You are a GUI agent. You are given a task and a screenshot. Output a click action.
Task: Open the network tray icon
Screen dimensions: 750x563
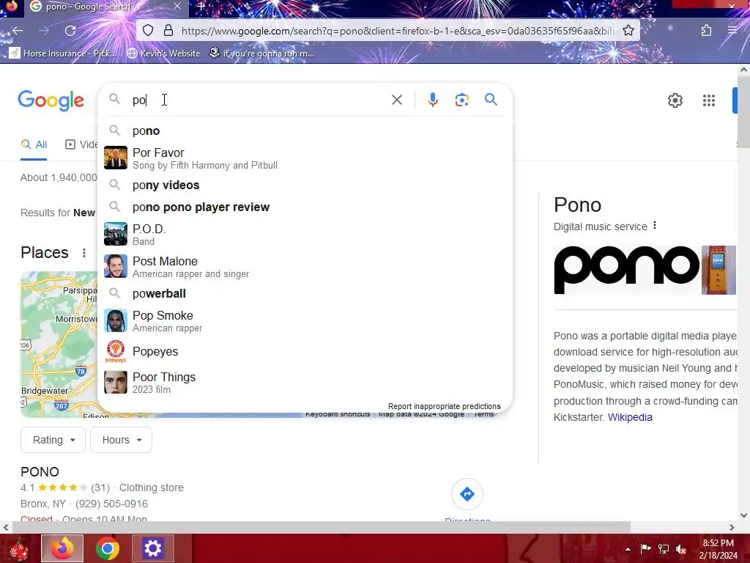[664, 549]
